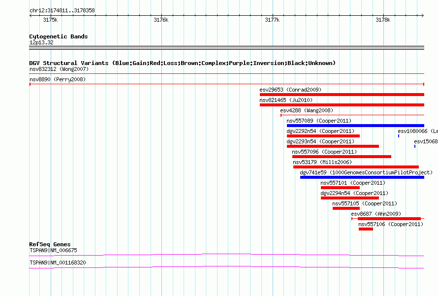
Task: Click the small blue esv1080066 marker
Action: (399, 136)
